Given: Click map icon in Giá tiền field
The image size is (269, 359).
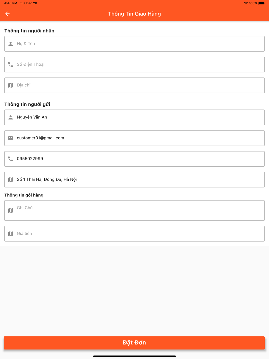Looking at the screenshot, I should 10,234.
